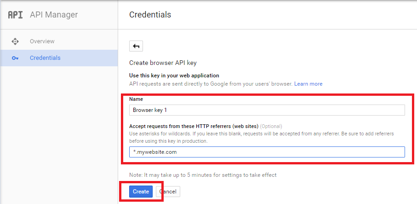
Task: Click the Use this key in your web application text
Action: 174,76
